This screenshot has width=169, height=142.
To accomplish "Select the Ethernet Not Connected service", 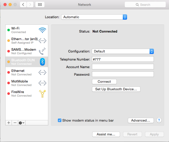I will coord(27,72).
